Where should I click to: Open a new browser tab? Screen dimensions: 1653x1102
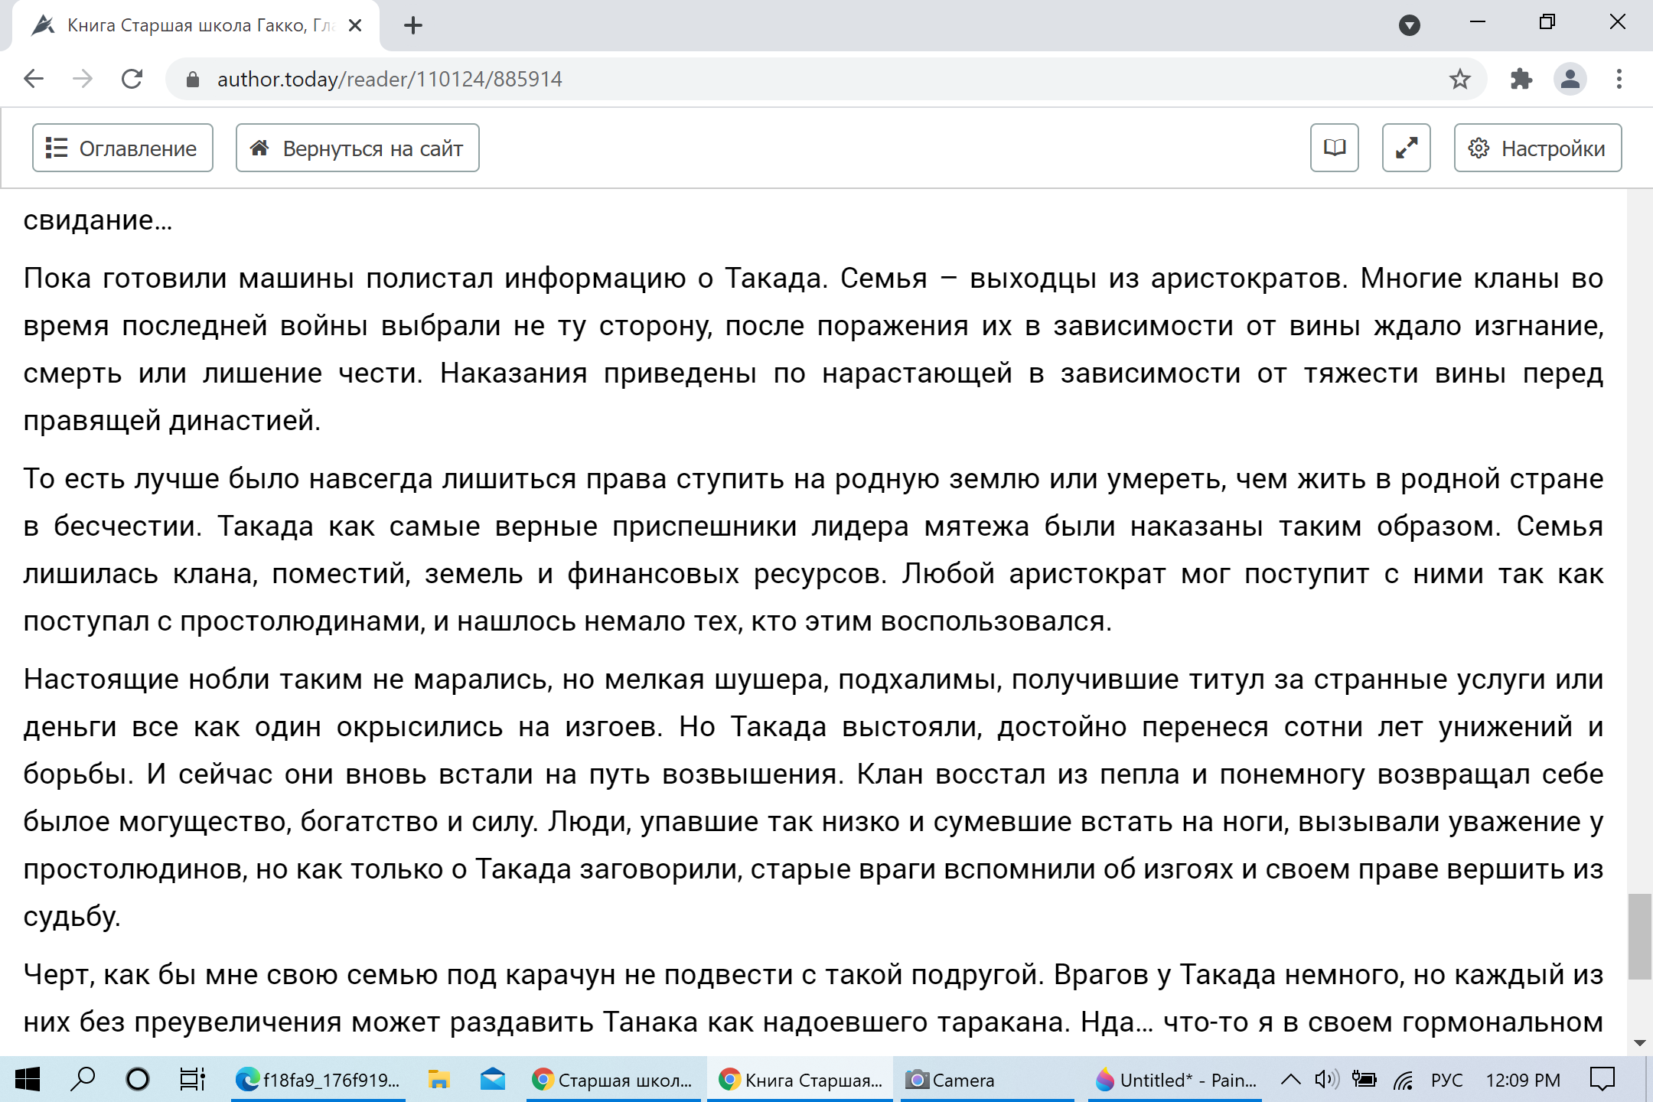tap(413, 25)
